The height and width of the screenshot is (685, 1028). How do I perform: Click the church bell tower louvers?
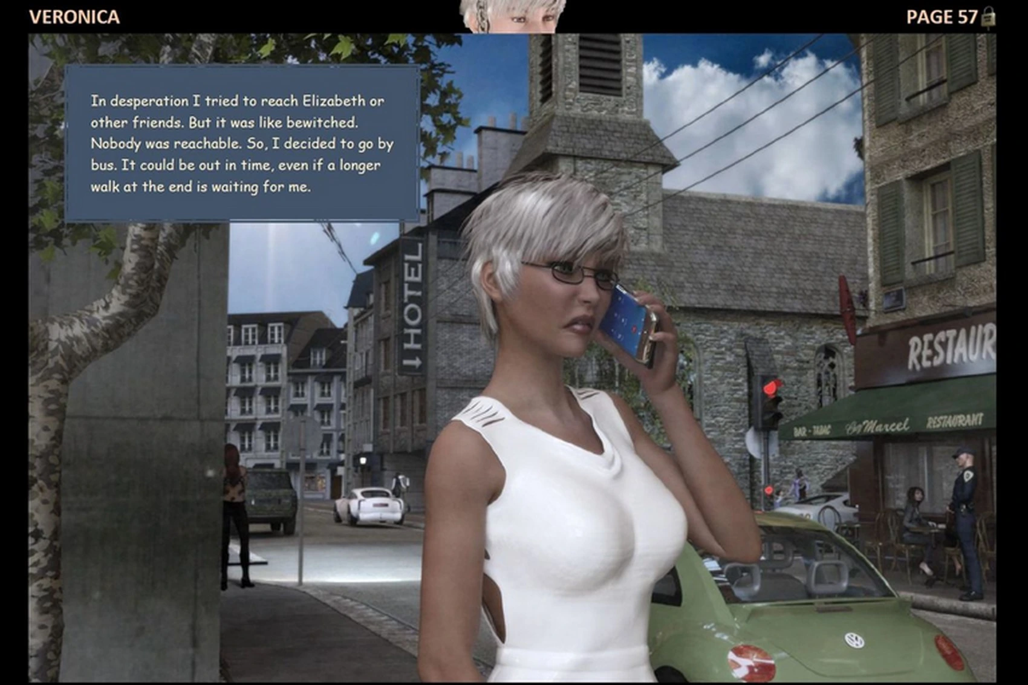(x=599, y=65)
